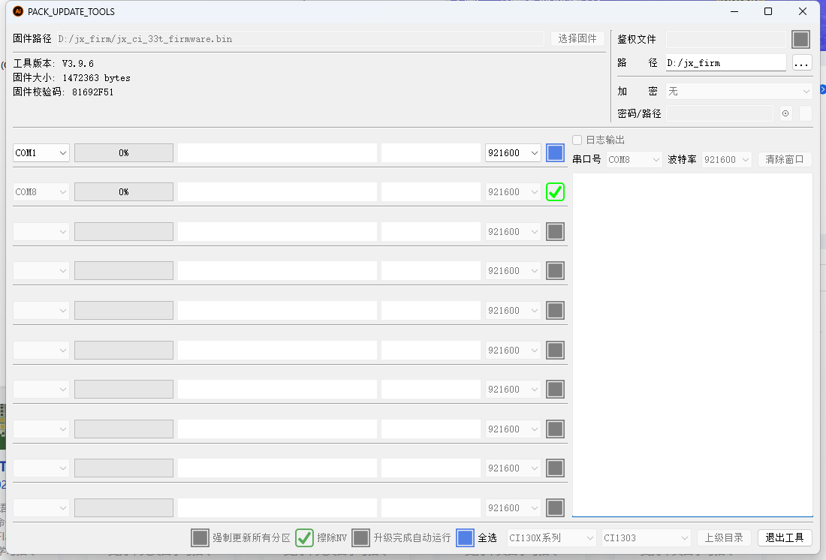The image size is (826, 560).
Task: Click the blue arrow tab at the right edge
Action: 821,89
